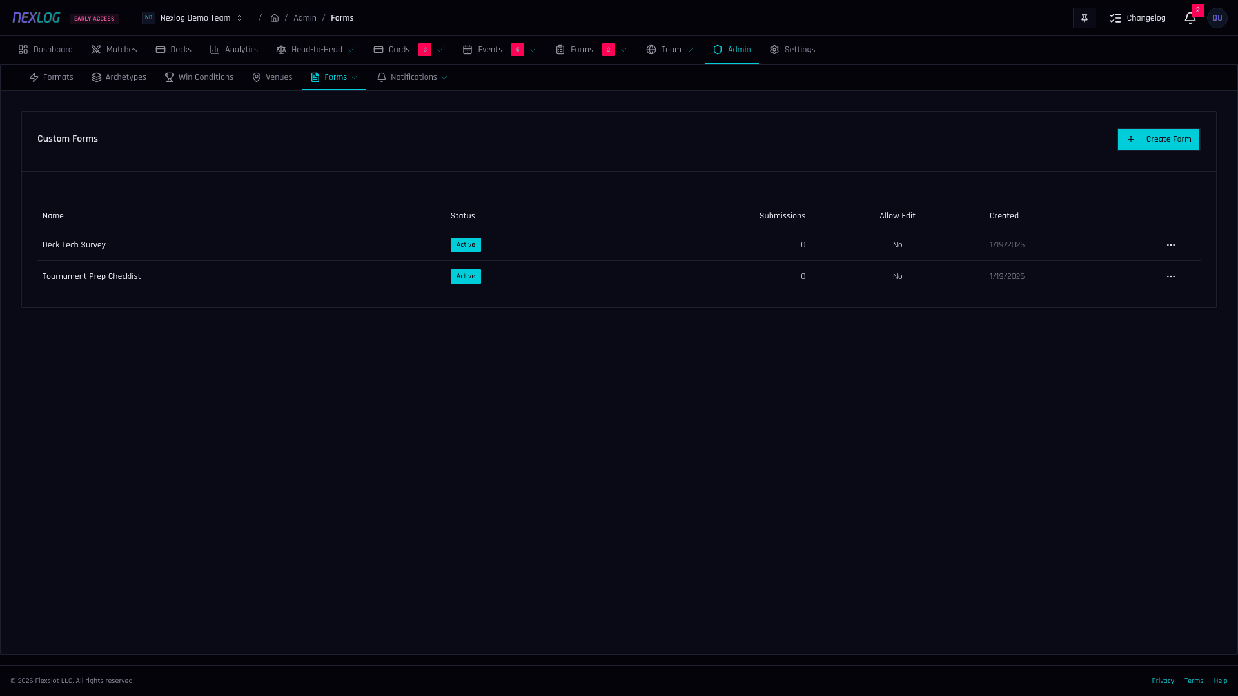The image size is (1238, 696).
Task: Go to the Dashboard tab
Action: pyautogui.click(x=46, y=50)
